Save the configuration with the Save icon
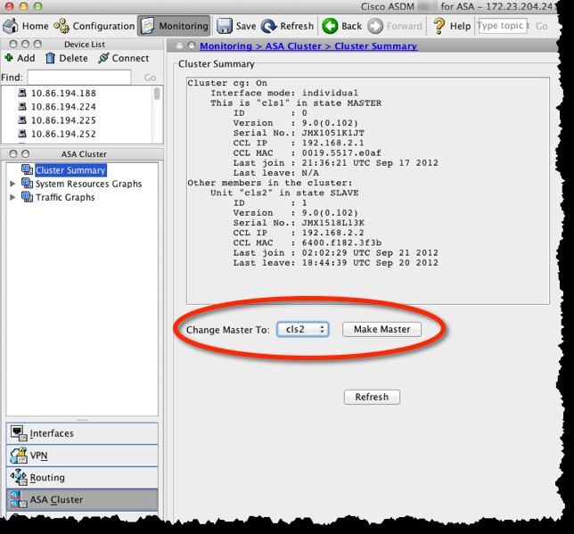 pyautogui.click(x=225, y=27)
